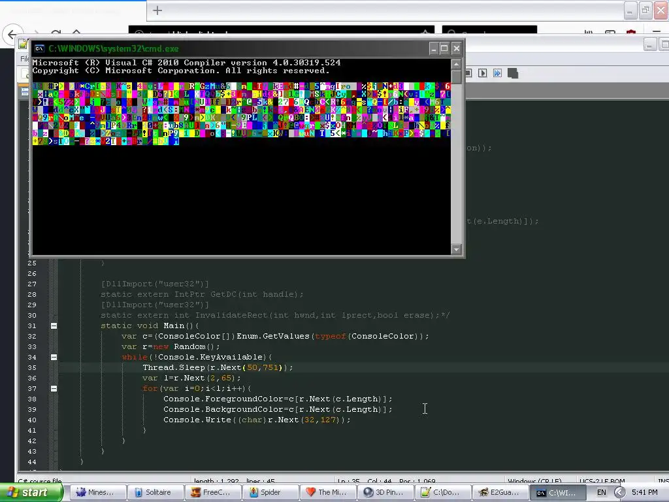Restore down the Firefox window
Screen dimensions: 669x502
pos(645,10)
